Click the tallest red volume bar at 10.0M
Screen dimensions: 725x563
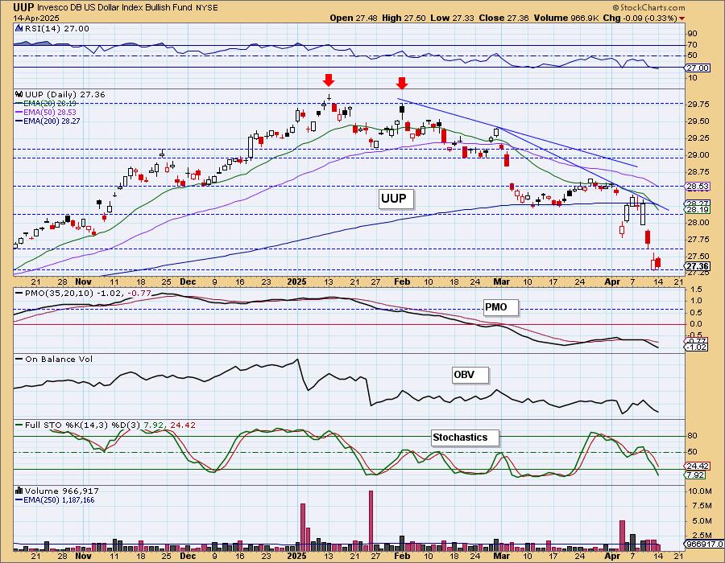(371, 521)
